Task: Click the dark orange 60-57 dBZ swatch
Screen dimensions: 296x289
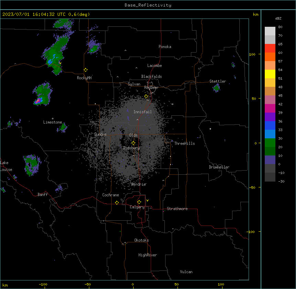Action: [270, 57]
